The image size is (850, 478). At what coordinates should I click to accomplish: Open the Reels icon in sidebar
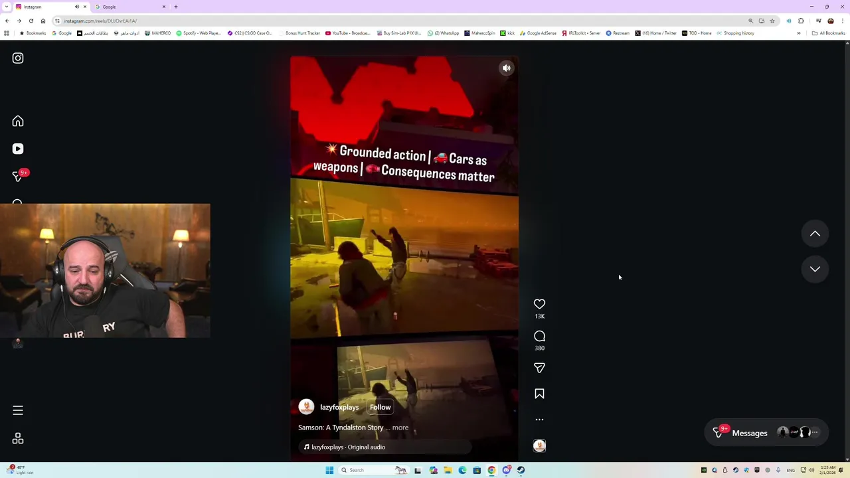pos(18,149)
